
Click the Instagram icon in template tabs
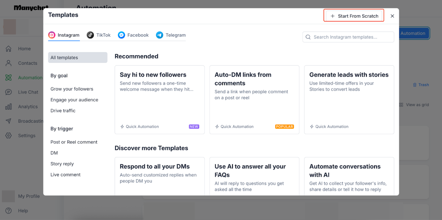point(52,35)
